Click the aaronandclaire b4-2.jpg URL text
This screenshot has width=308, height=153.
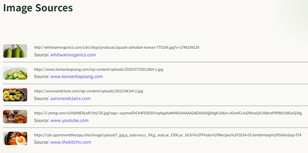coord(88,91)
